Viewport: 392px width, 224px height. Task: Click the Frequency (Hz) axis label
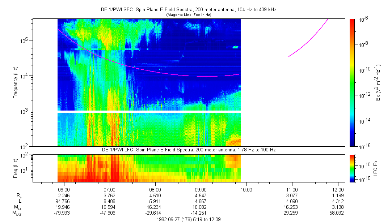coord(16,82)
